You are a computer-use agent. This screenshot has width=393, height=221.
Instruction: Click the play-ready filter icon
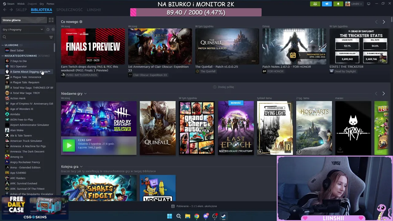53,29
